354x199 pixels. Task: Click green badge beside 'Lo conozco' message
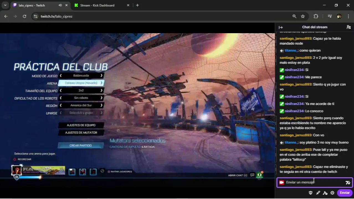tap(282, 111)
